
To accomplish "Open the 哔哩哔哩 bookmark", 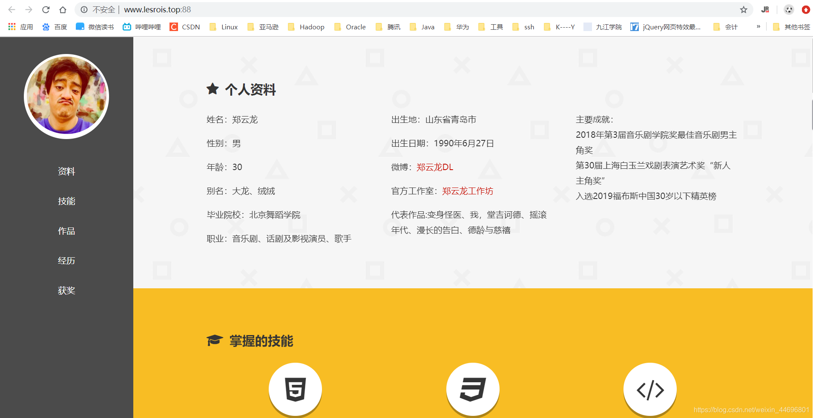I will pos(141,27).
